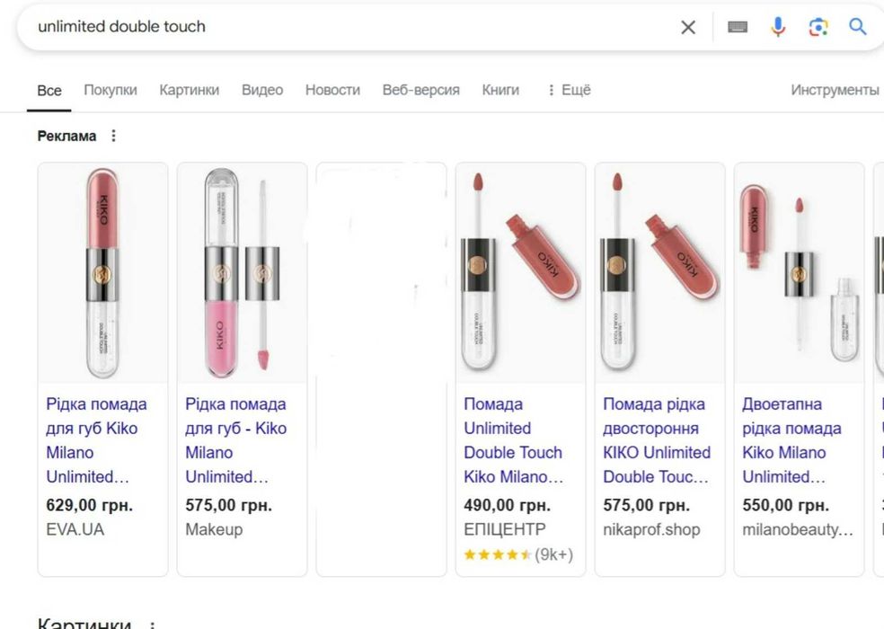Screen dimensions: 884x629
Task: Expand the Ещё more menu
Action: (x=569, y=90)
